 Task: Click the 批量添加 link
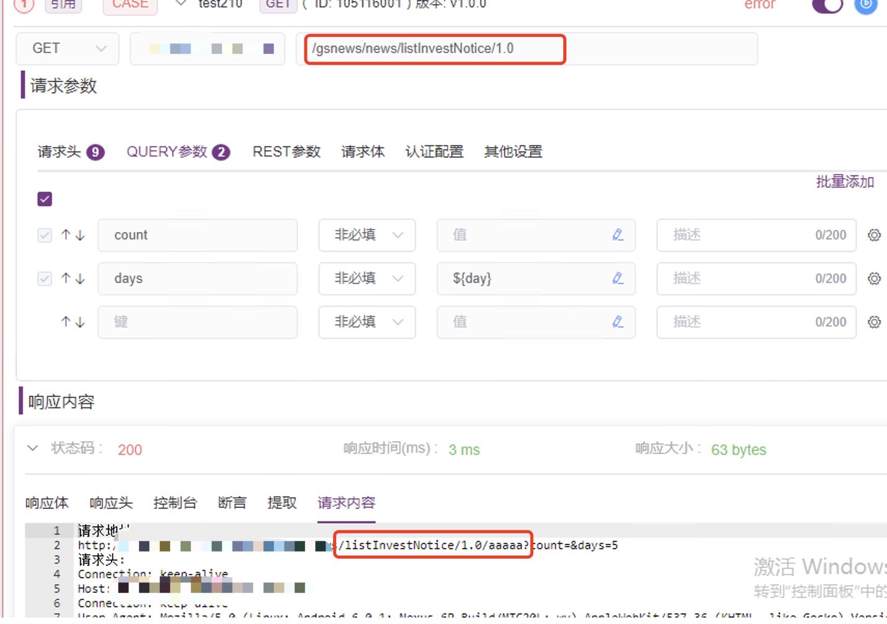tap(845, 181)
